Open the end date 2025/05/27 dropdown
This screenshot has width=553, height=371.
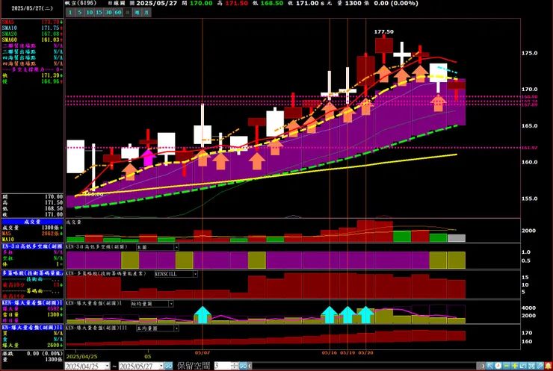(x=161, y=367)
